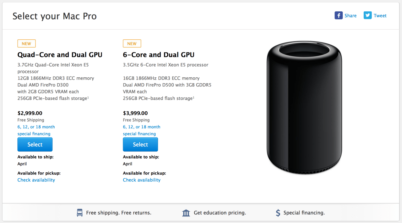The height and width of the screenshot is (223, 402).
Task: Click the NEW badge above Quad-Core model
Action: pyautogui.click(x=26, y=43)
